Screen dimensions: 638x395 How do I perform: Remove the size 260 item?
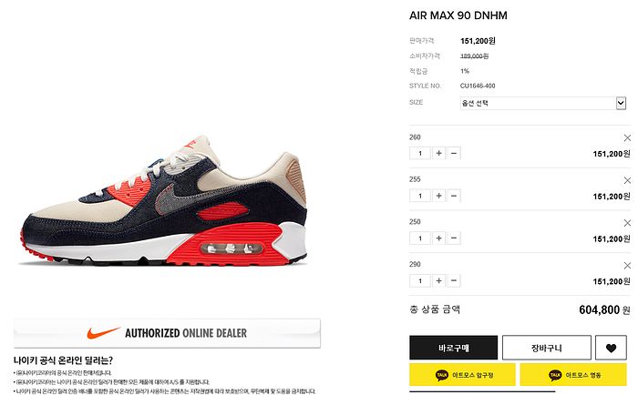click(x=627, y=138)
